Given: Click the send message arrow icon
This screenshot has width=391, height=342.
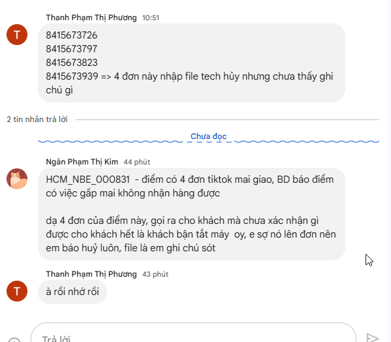Looking at the screenshot, I should [x=373, y=338].
